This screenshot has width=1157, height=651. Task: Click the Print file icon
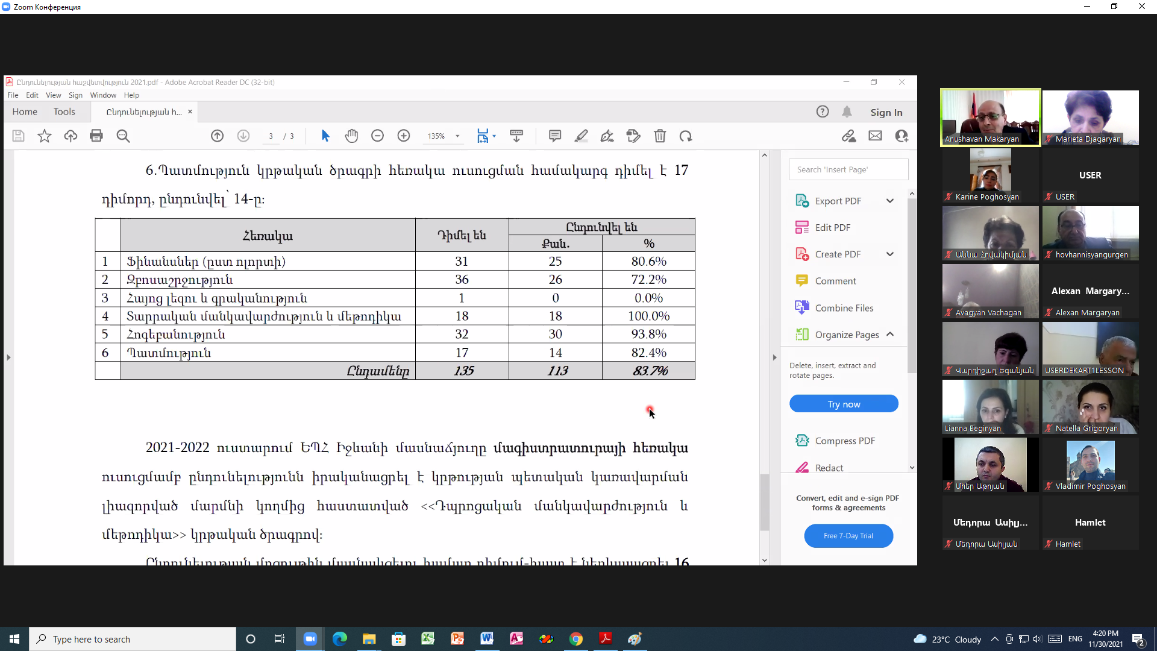click(96, 136)
